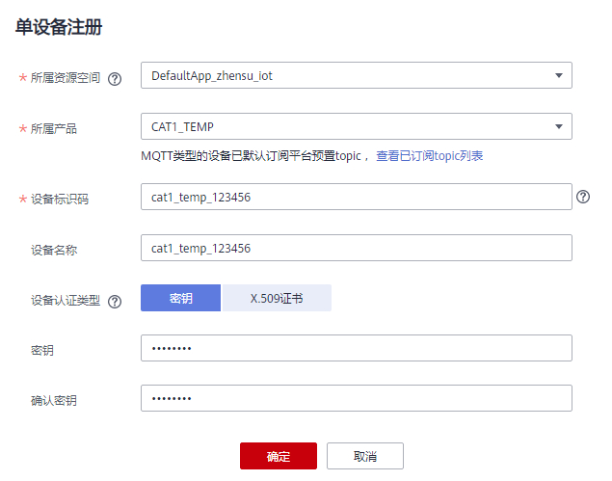Click the 确认密钥 password field
The height and width of the screenshot is (481, 612).
tap(356, 398)
